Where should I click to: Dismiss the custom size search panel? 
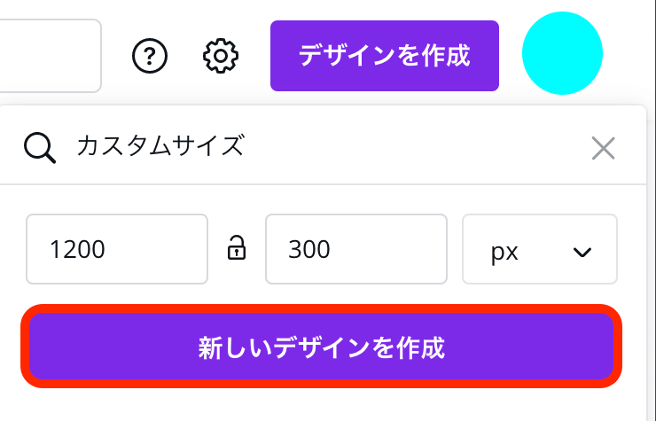coord(603,147)
